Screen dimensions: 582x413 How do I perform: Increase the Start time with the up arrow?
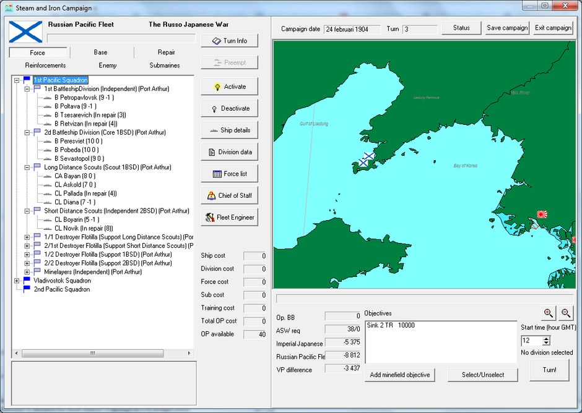pos(547,337)
